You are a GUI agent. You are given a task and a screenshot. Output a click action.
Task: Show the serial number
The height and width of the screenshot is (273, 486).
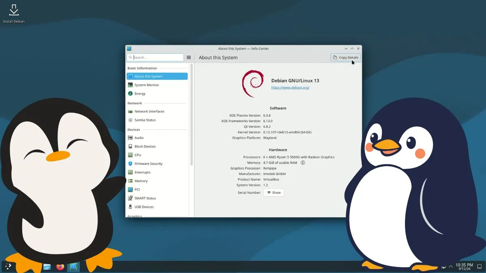tap(274, 193)
